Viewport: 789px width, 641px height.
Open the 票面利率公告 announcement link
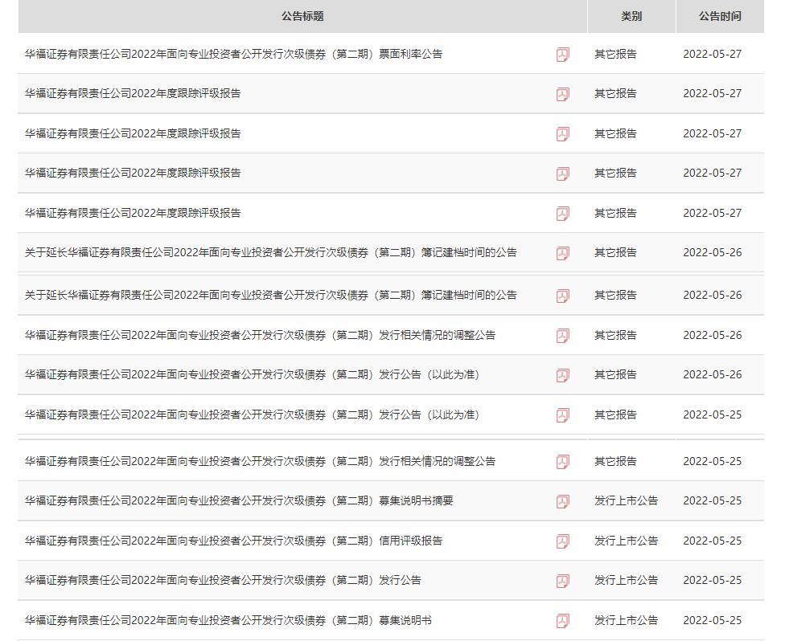[x=231, y=55]
